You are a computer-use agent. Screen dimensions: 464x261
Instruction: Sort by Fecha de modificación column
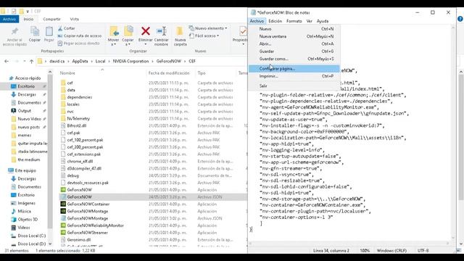[x=169, y=73]
